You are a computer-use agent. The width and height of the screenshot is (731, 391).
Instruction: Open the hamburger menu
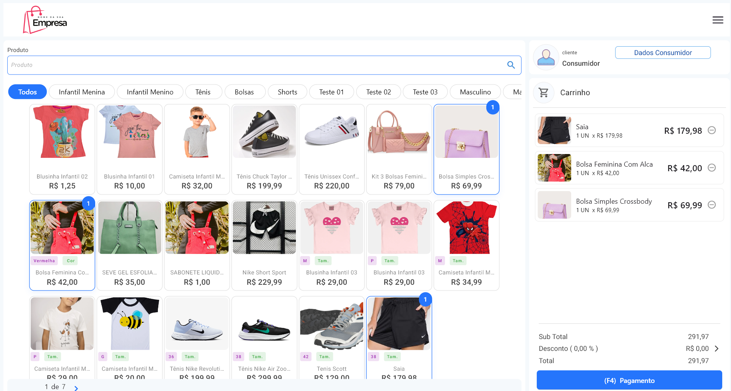[x=718, y=20]
